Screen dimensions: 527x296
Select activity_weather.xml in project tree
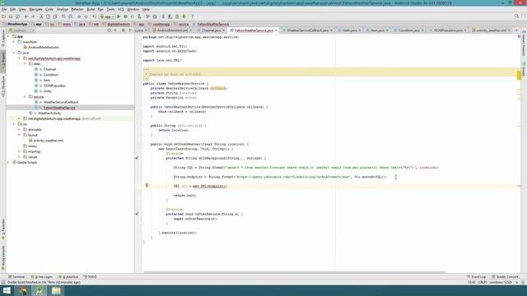click(49, 141)
